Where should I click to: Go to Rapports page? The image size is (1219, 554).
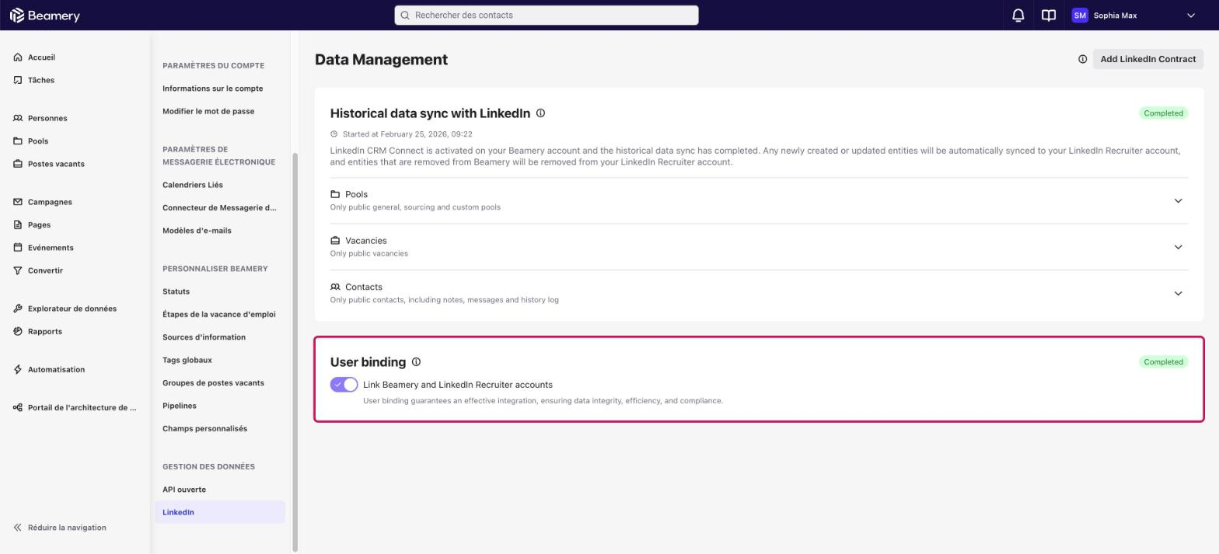(45, 332)
